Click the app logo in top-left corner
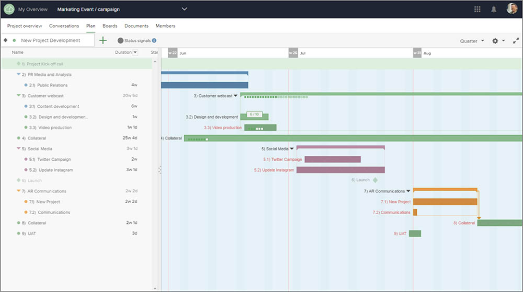Viewport: 523px width, 292px height. (x=9, y=9)
